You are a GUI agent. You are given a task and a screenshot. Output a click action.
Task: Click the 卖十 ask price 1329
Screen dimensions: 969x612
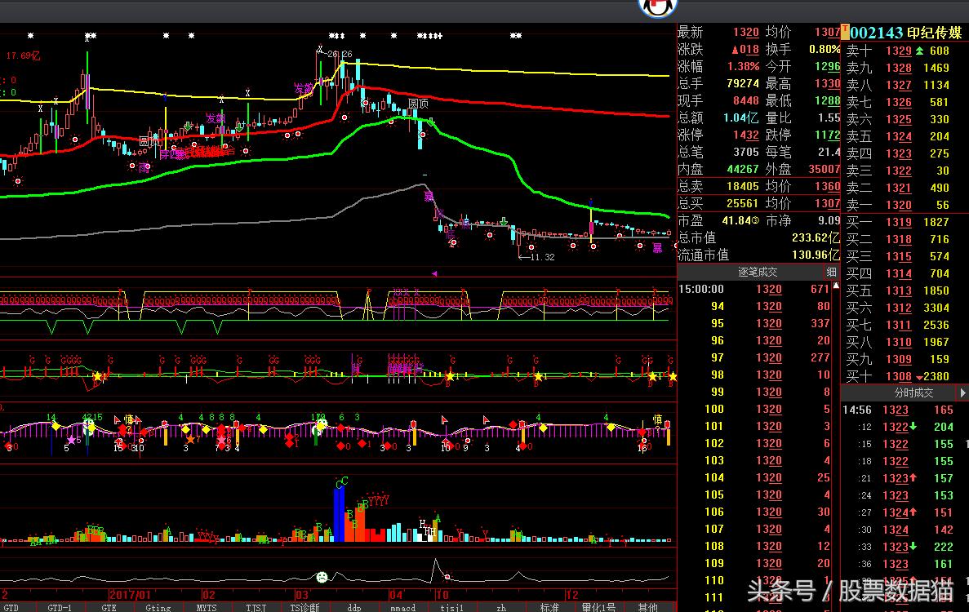(x=899, y=51)
